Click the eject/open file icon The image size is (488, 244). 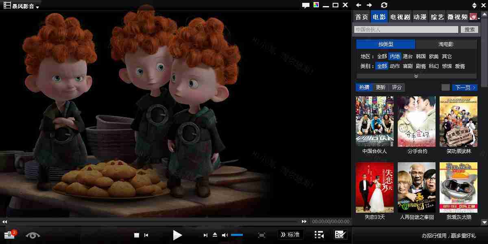215,235
